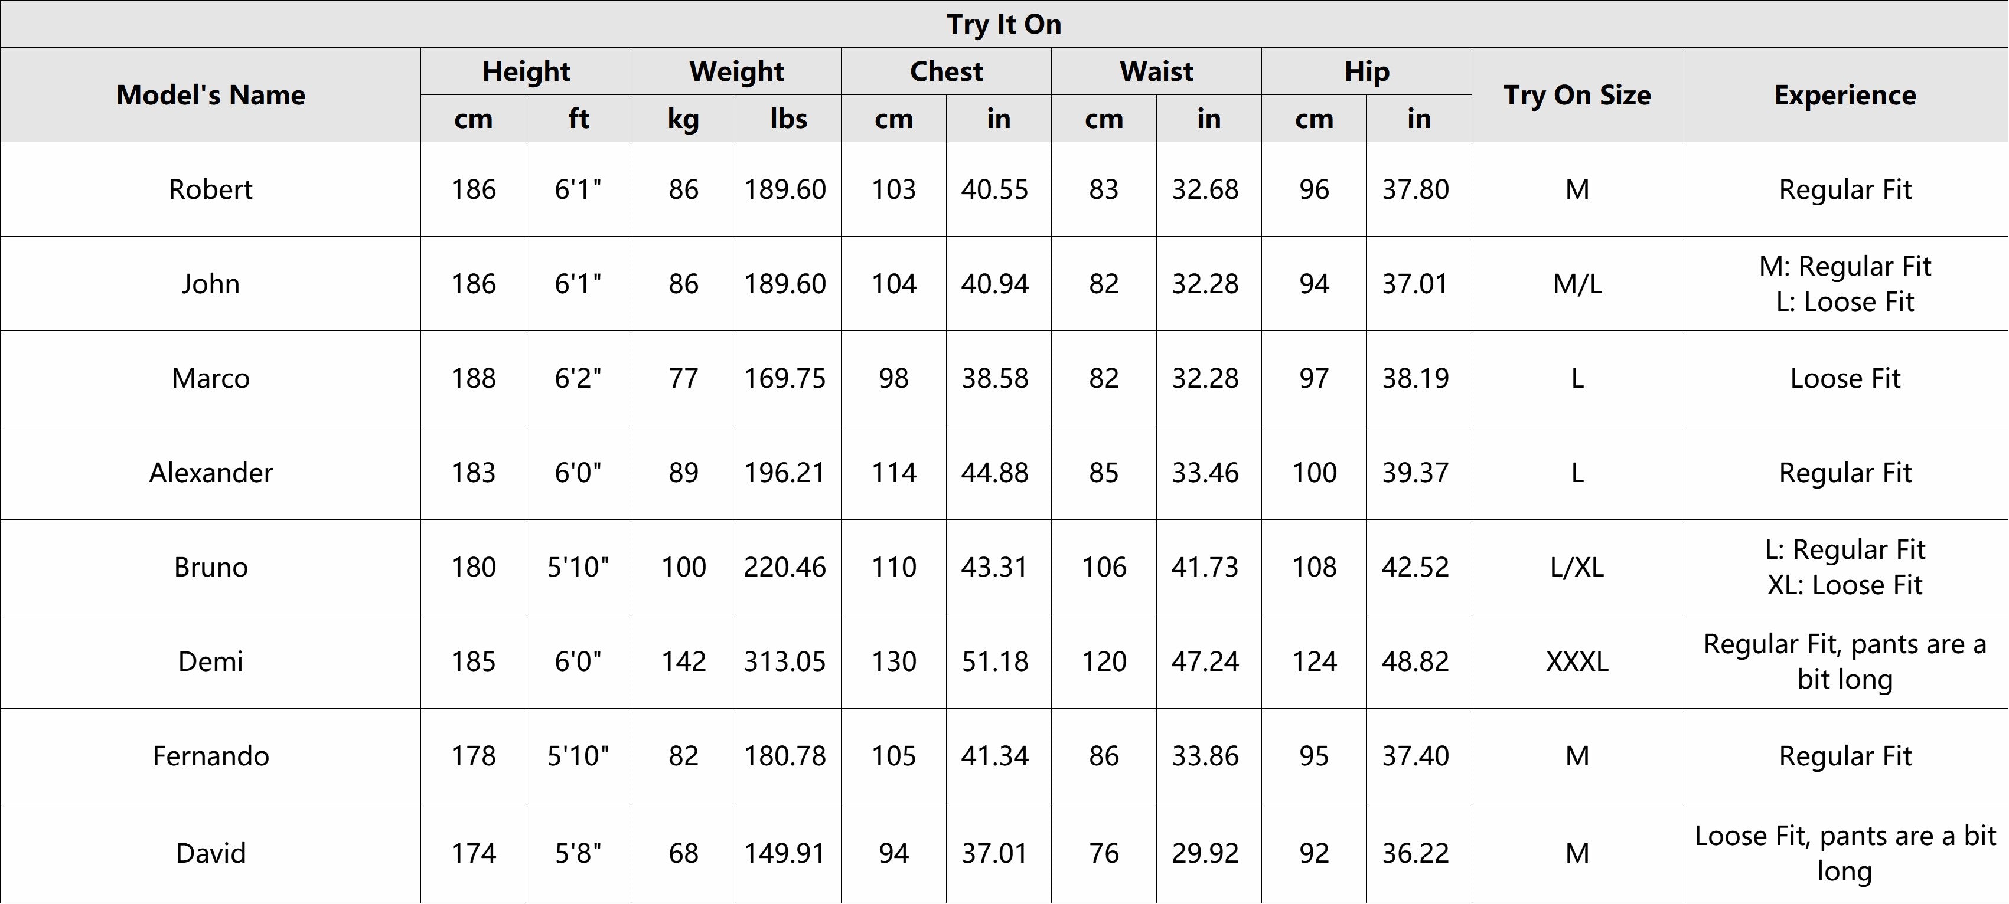
Task: Select the Try On Size header
Action: click(x=1576, y=95)
